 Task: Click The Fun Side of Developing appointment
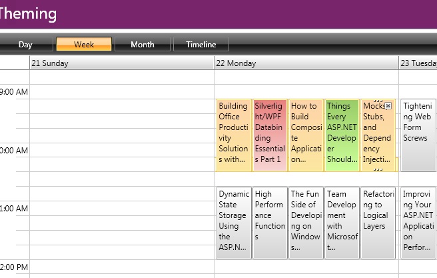pyautogui.click(x=306, y=223)
